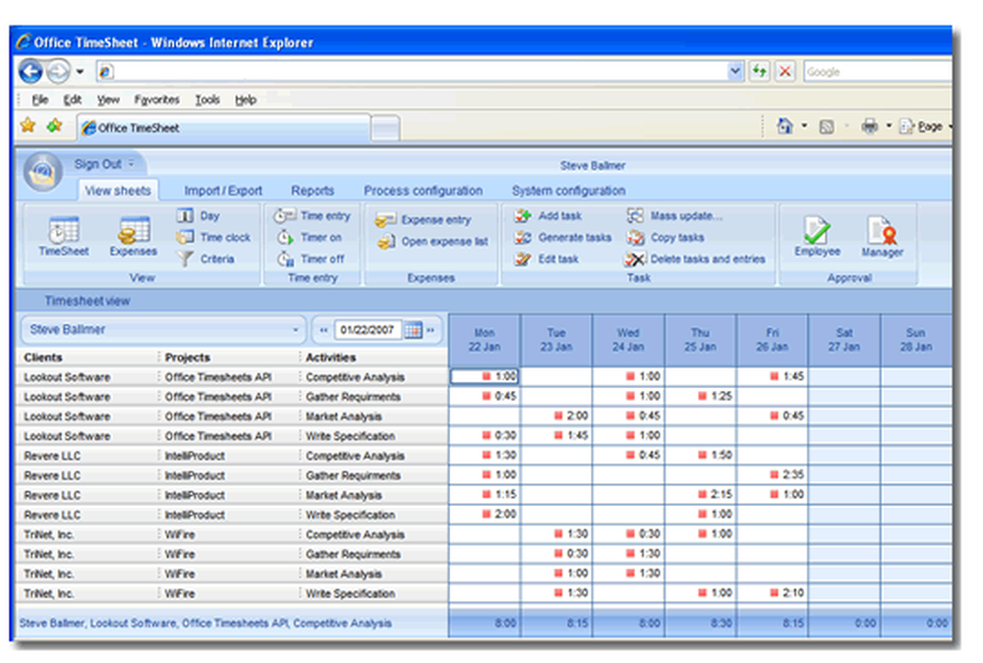Open the address bar dropdown arrow
This screenshot has height=663, width=983.
coord(734,72)
